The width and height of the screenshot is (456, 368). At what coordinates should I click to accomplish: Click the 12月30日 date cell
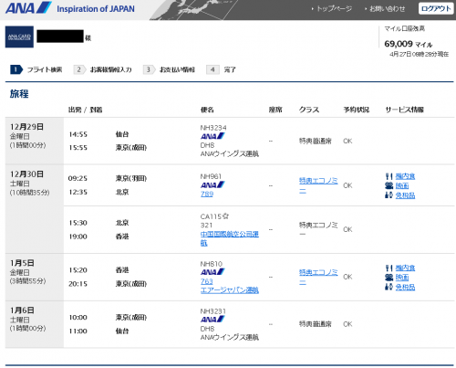coord(35,209)
